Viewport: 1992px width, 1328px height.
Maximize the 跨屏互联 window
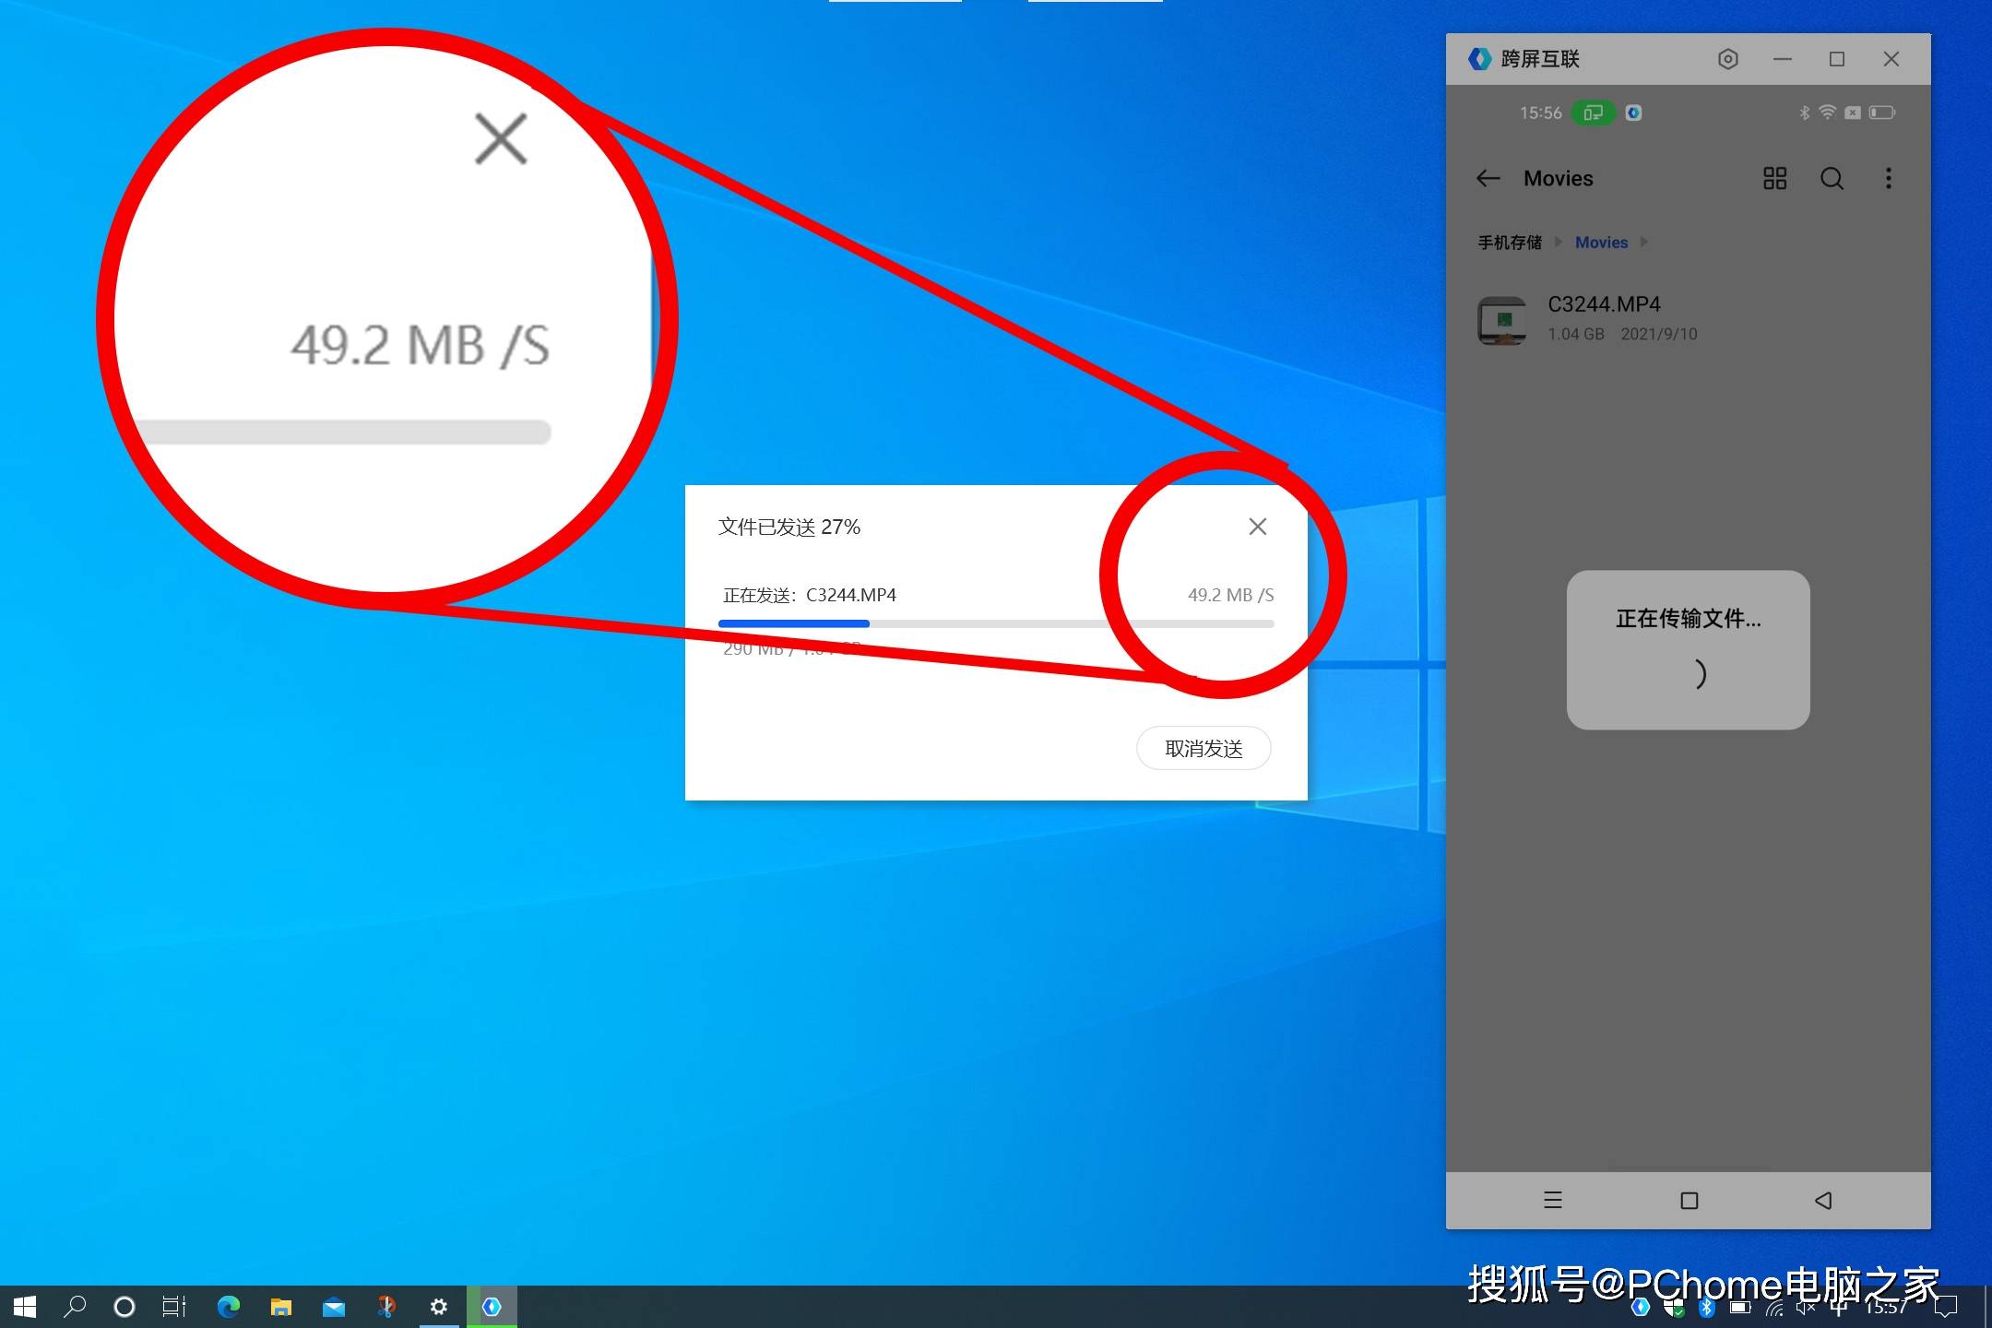[1836, 59]
